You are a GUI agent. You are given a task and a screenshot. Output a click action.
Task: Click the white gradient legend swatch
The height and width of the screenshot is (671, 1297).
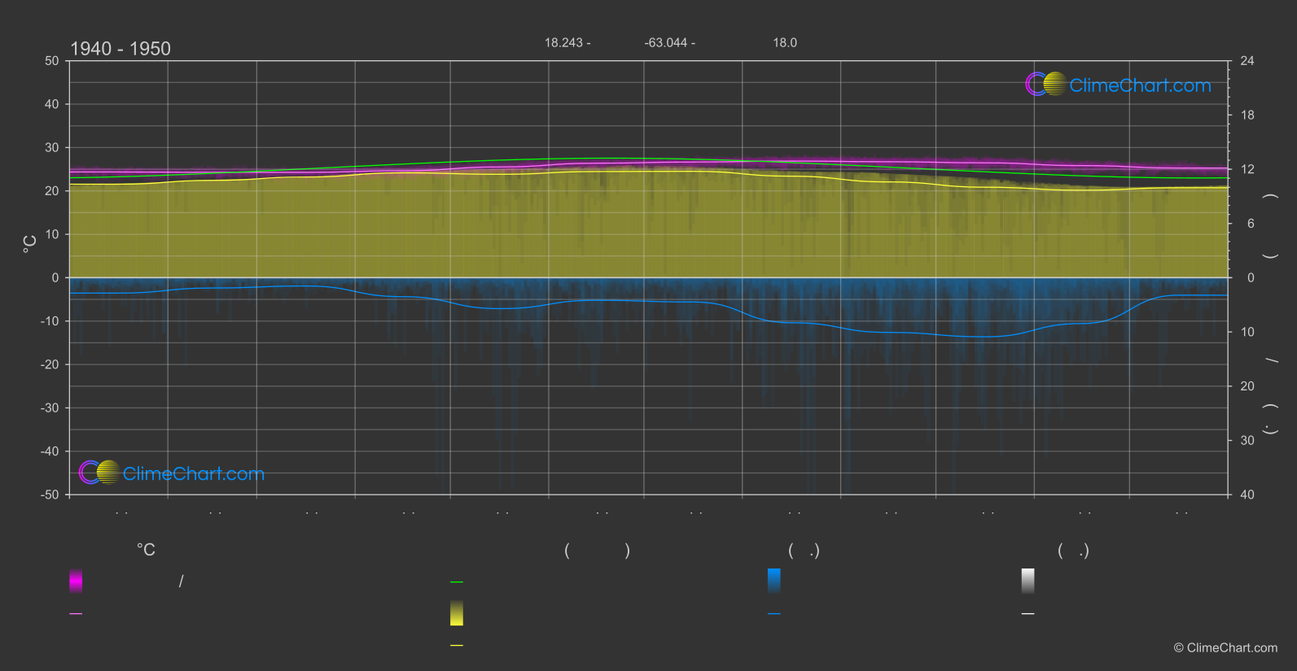(1028, 581)
